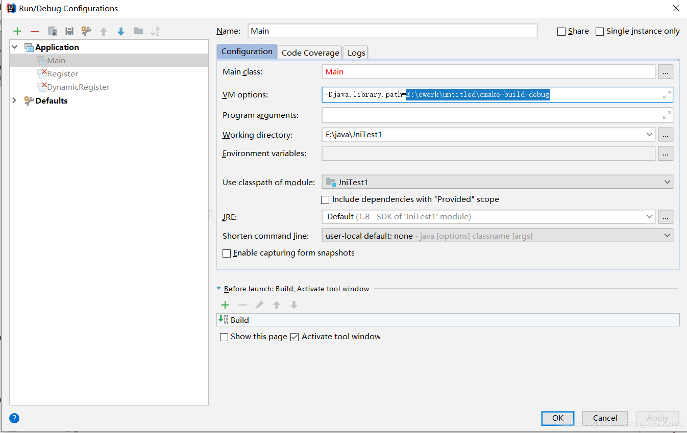Click in the Main class field

[488, 72]
